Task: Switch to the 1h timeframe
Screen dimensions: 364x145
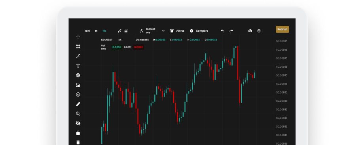Action: (x=96, y=31)
